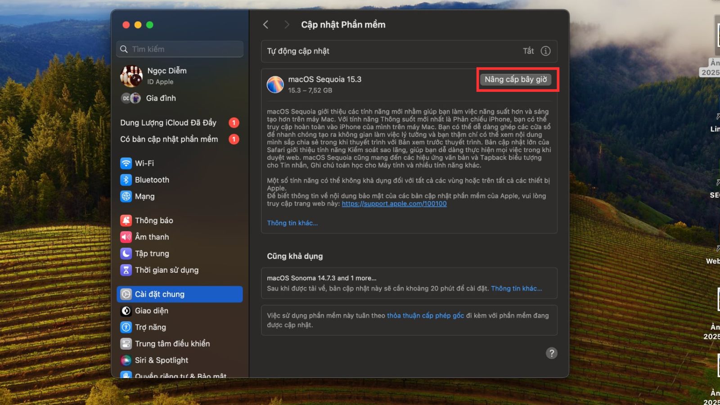The image size is (720, 405).
Task: Open Có bản cập nhật phần mềm item
Action: tap(180, 139)
